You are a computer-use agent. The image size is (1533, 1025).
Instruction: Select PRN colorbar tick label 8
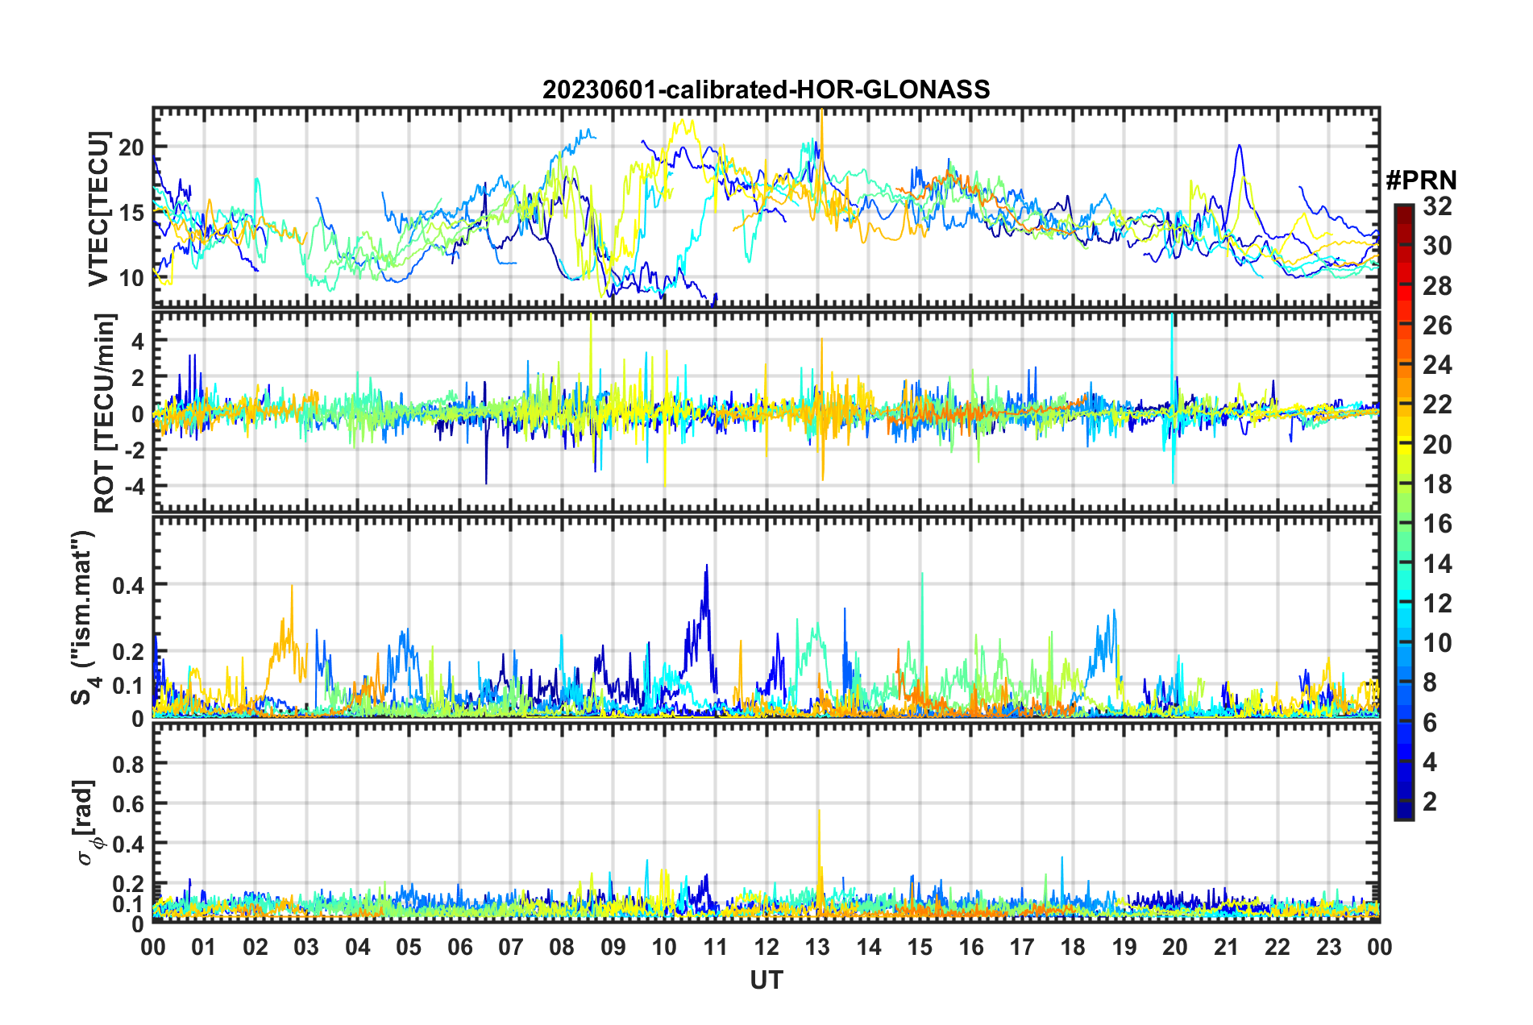pyautogui.click(x=1430, y=683)
